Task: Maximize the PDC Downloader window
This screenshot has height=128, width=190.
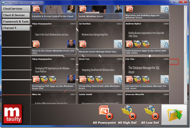Action: [177, 2]
